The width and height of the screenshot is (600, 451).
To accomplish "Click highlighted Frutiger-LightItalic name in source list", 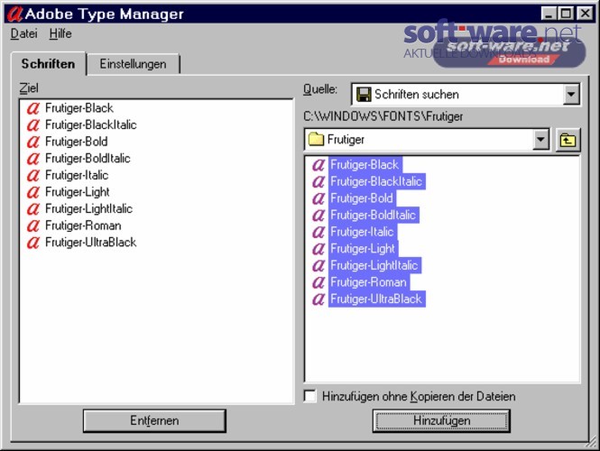I will pos(374,265).
